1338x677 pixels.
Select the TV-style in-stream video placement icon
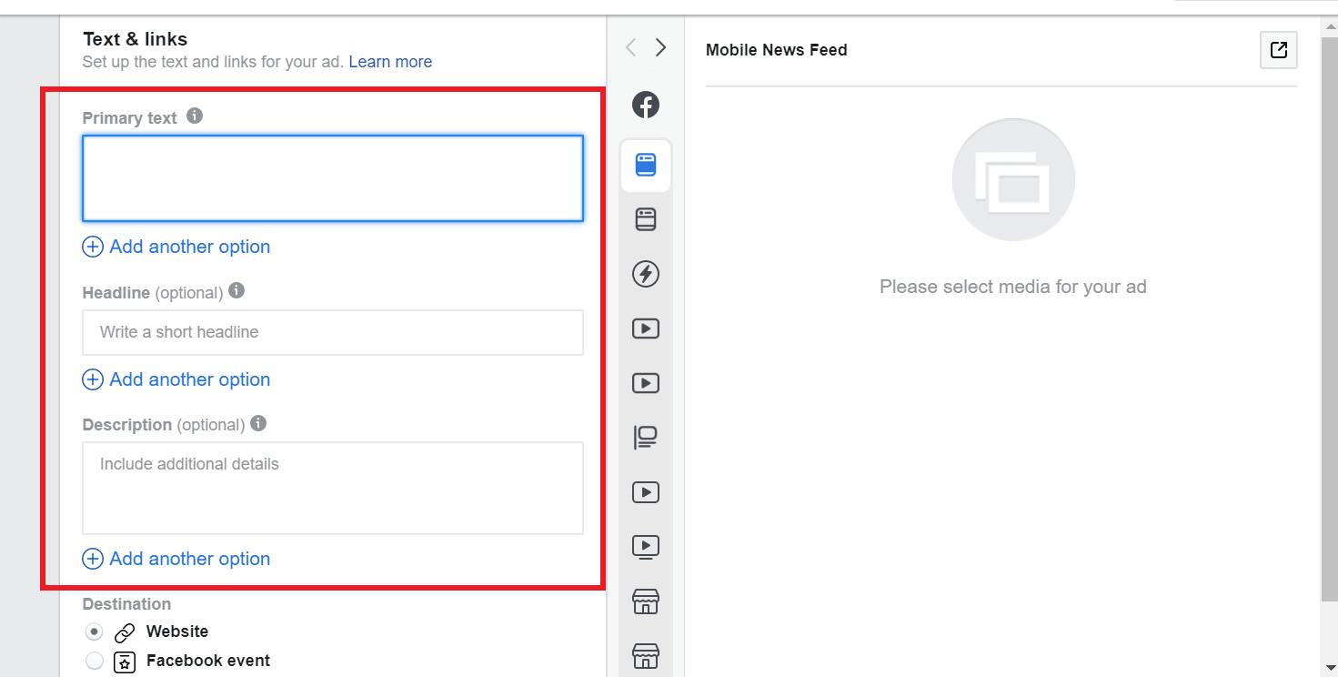(646, 547)
